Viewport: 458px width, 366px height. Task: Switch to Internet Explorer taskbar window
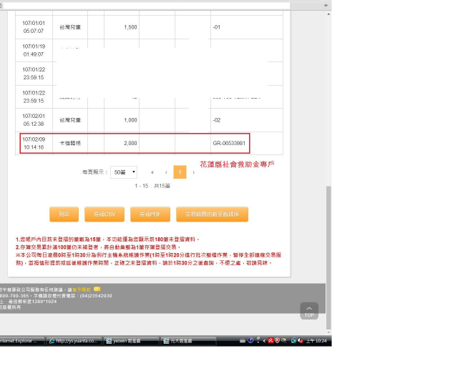tap(21, 341)
